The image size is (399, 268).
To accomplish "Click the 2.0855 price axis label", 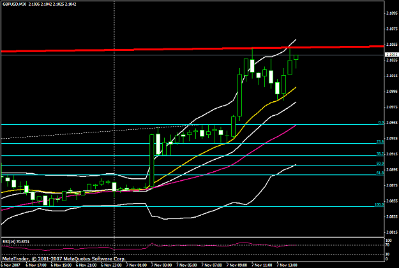I will (x=392, y=201).
